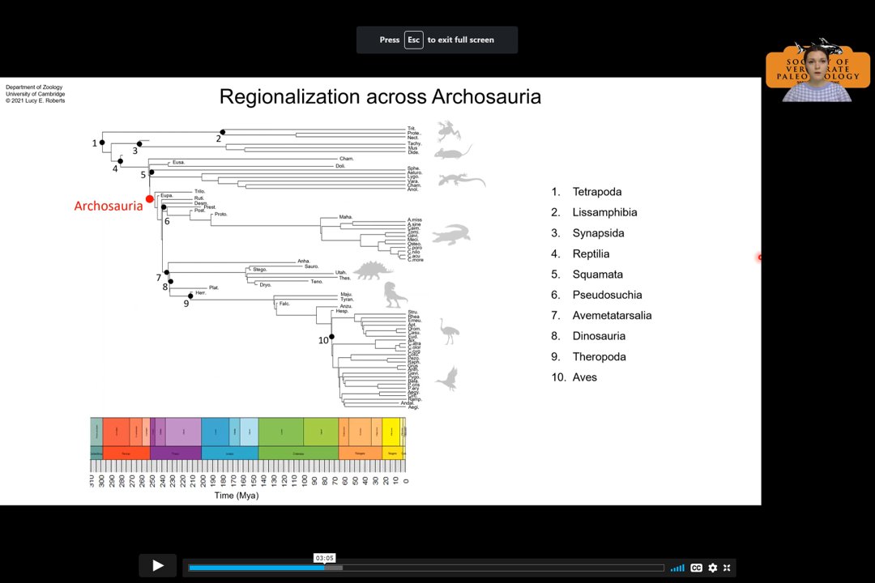Click the play button in the video player
This screenshot has width=875, height=583.
click(x=158, y=566)
